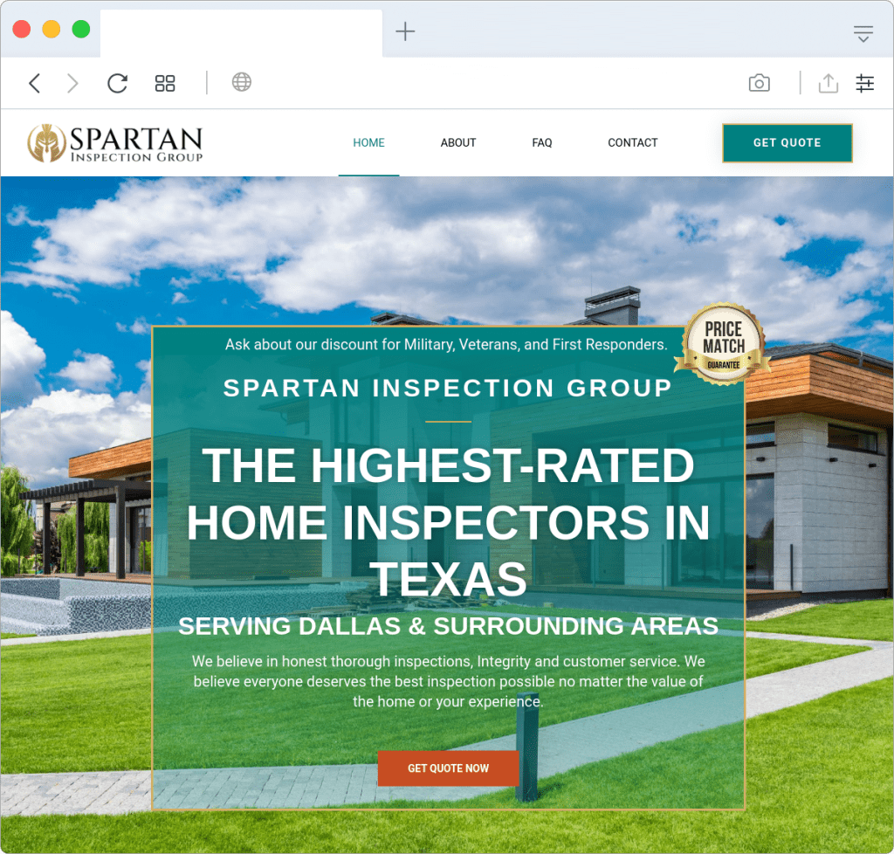Click the 'THE HIGHEST-RATED HOME INSPECTORS' headline
Image resolution: width=894 pixels, height=854 pixels.
(x=448, y=521)
